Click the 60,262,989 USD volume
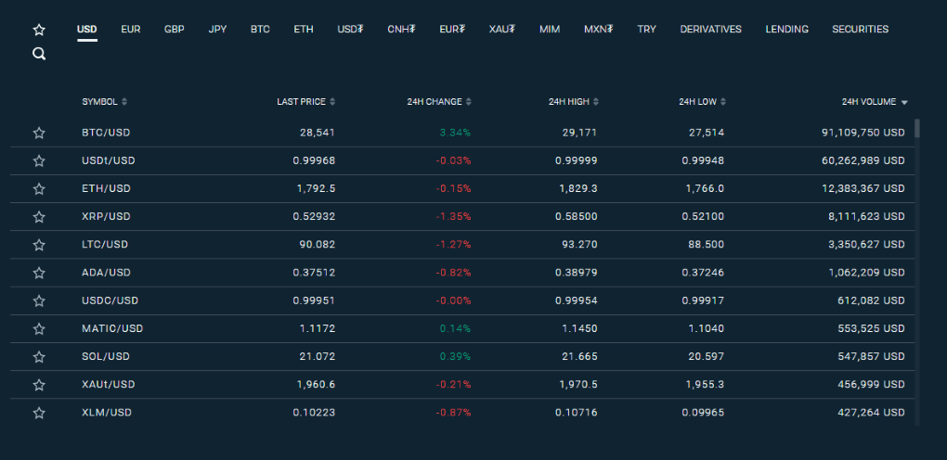This screenshot has height=460, width=947. [x=863, y=160]
